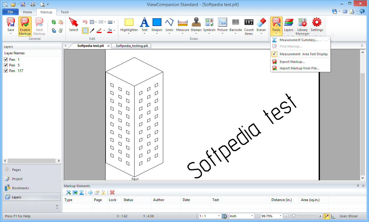Click the undo arrow in Edit group
Screen dimensions: 369x222
coord(85,22)
